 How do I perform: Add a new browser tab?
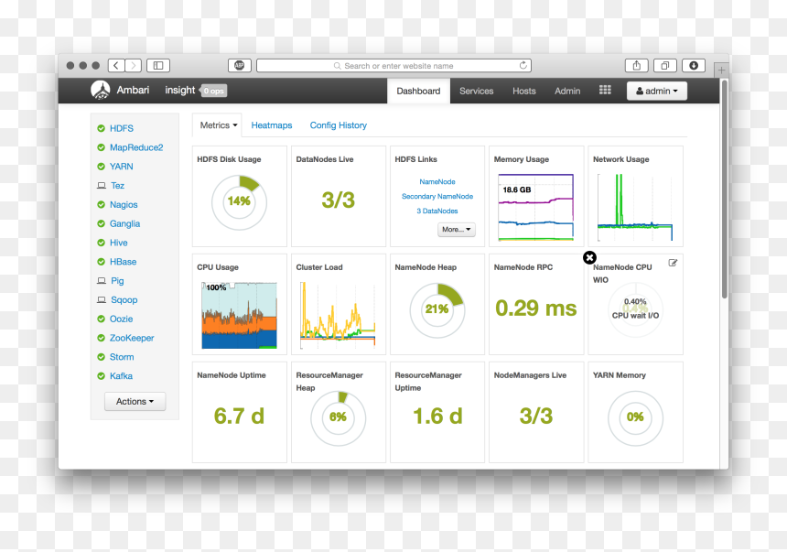721,70
